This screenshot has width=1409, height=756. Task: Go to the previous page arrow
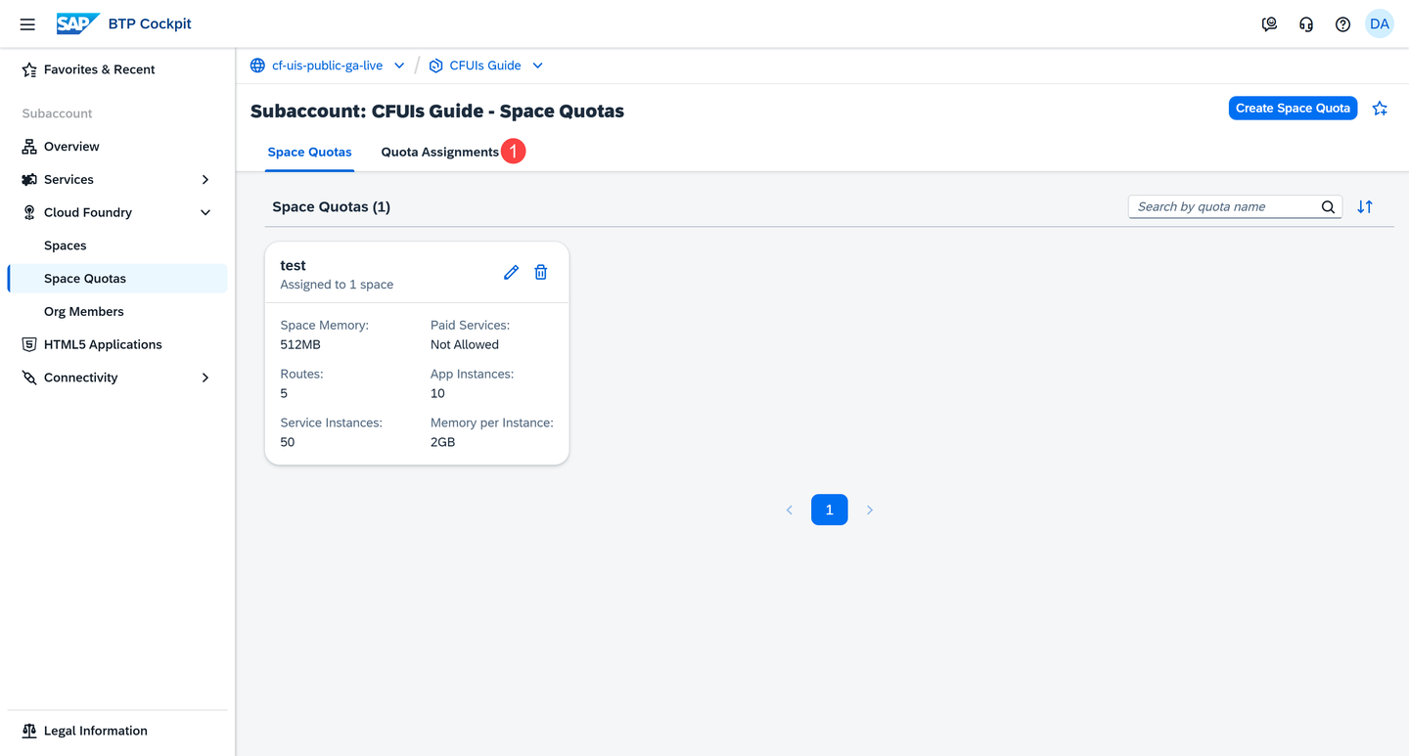coord(790,510)
